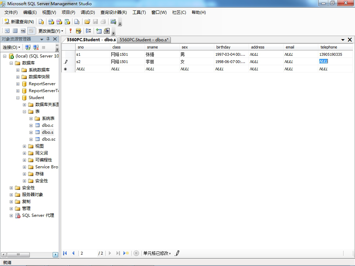Select the SQL Server 代理 node
The width and height of the screenshot is (355, 266).
38,215
